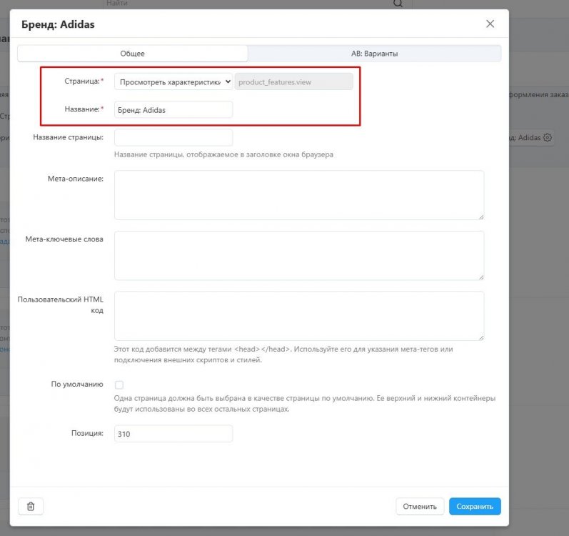This screenshot has height=536, width=569.
Task: Delete the page using trash icon
Action: click(31, 506)
